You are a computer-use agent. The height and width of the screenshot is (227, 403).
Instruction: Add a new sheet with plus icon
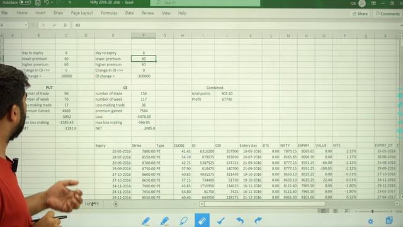[x=116, y=204]
